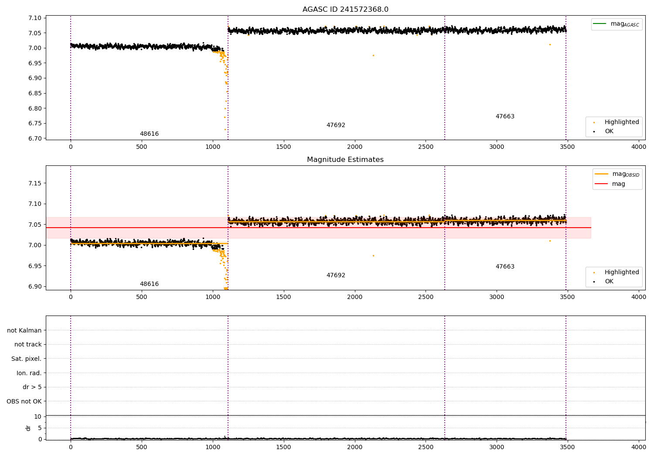Click the 2500 x-tick below dr plot
This screenshot has width=654, height=457.
(426, 447)
